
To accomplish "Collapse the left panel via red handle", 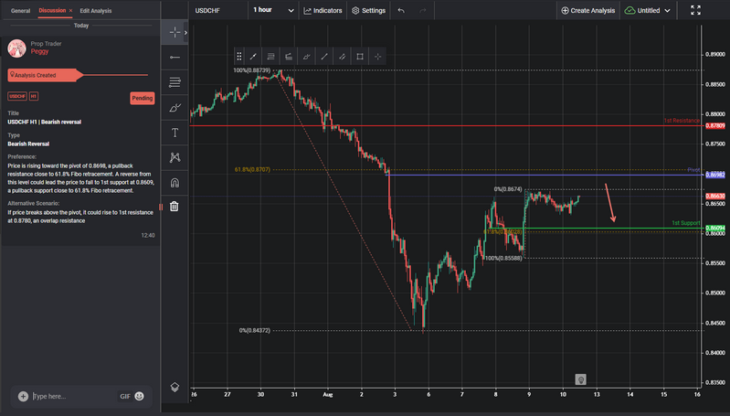I will [x=161, y=207].
